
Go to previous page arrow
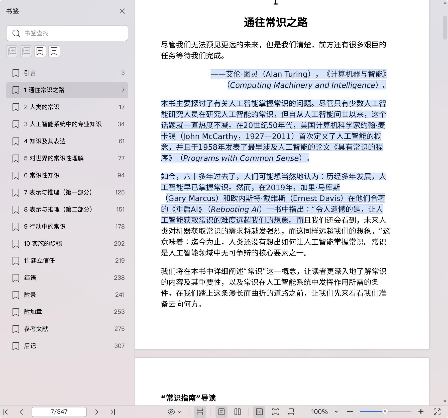(x=22, y=412)
